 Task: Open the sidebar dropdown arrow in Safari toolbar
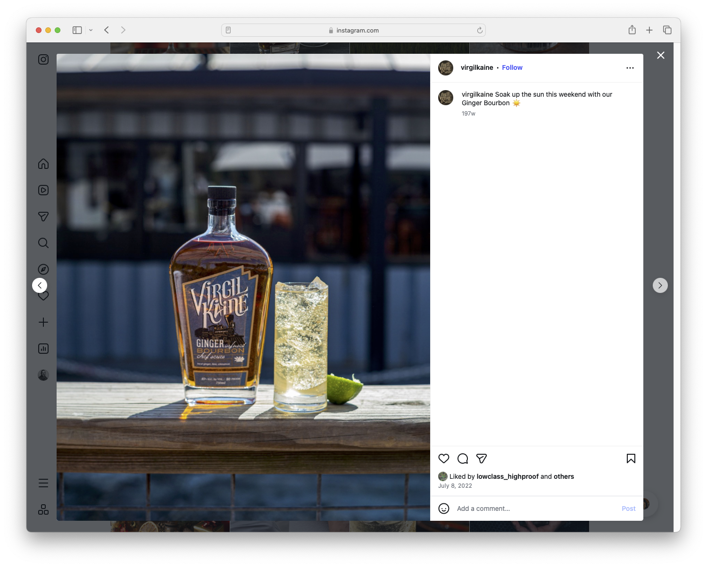pos(91,30)
